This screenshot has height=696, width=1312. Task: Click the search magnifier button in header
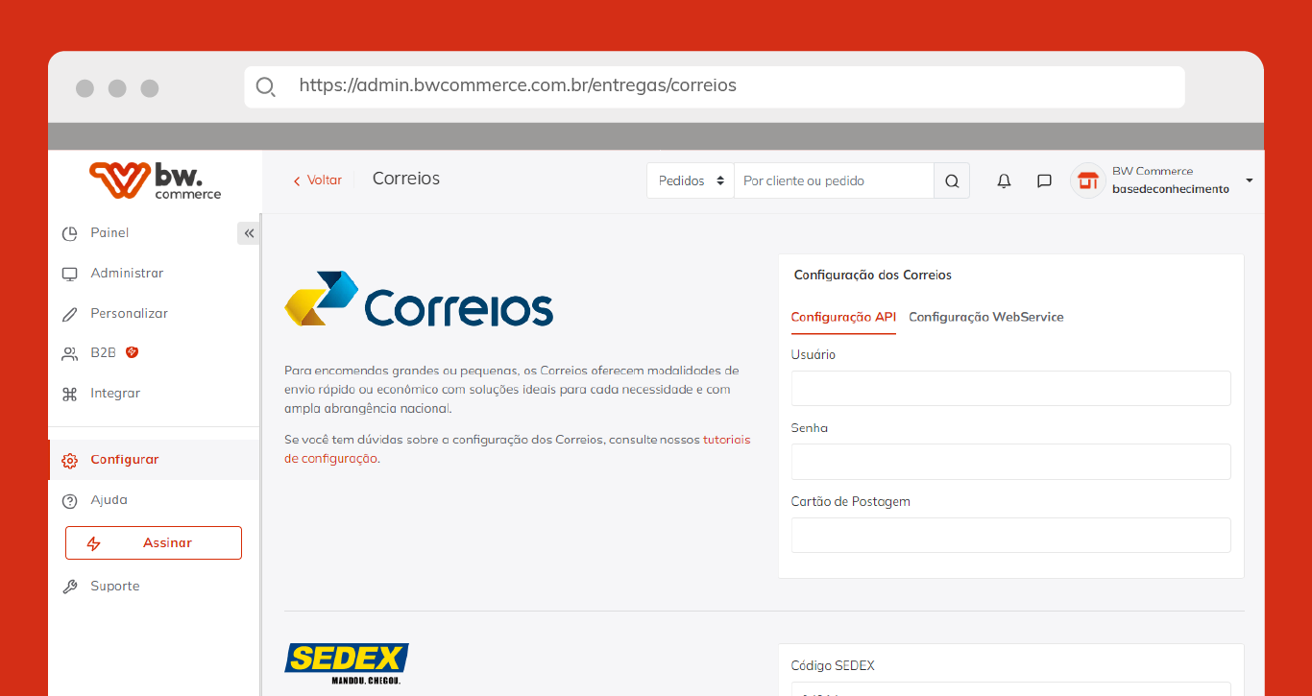coord(952,180)
